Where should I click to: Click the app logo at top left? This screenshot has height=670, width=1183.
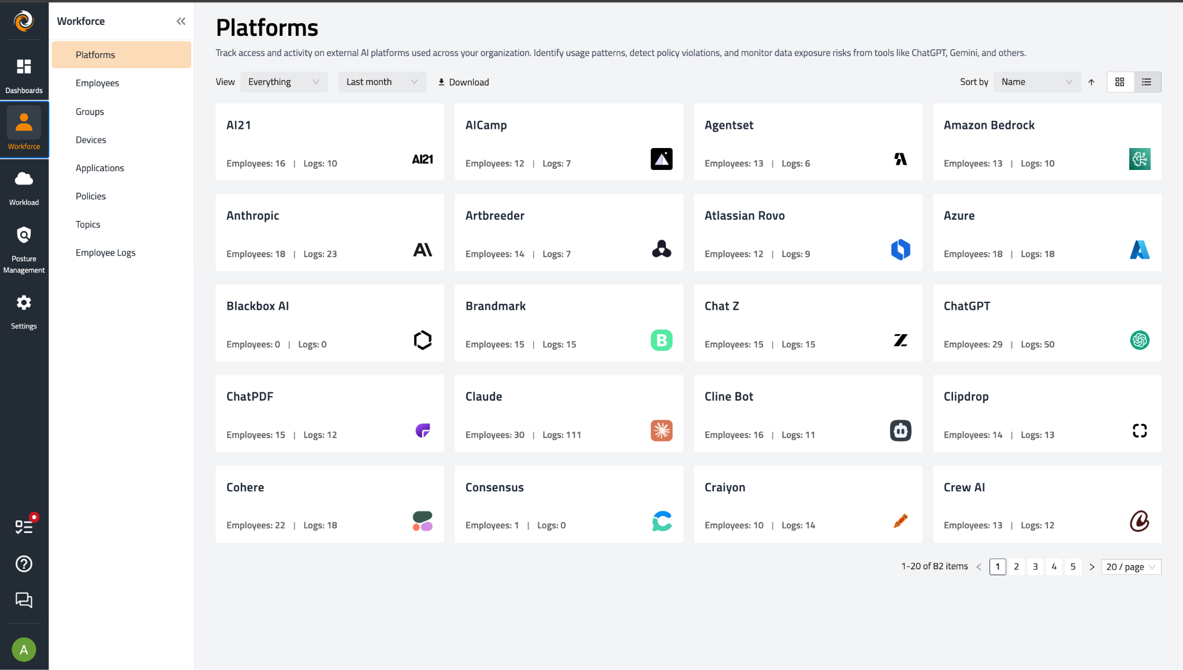24,21
